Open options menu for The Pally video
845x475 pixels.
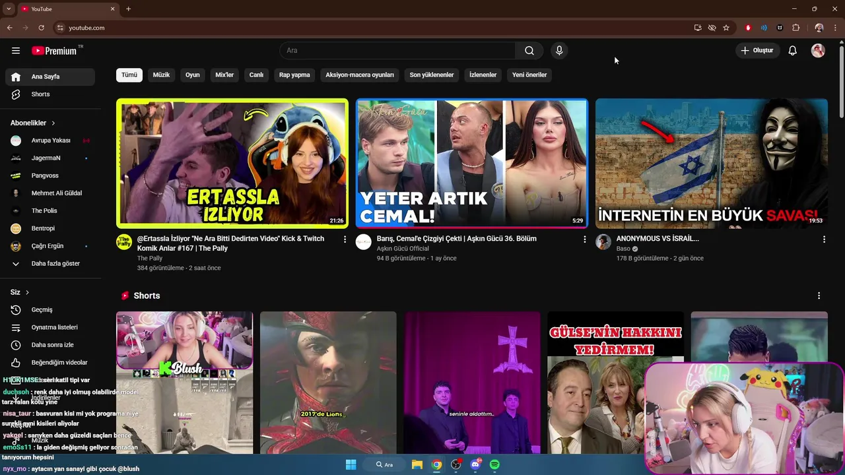[345, 239]
